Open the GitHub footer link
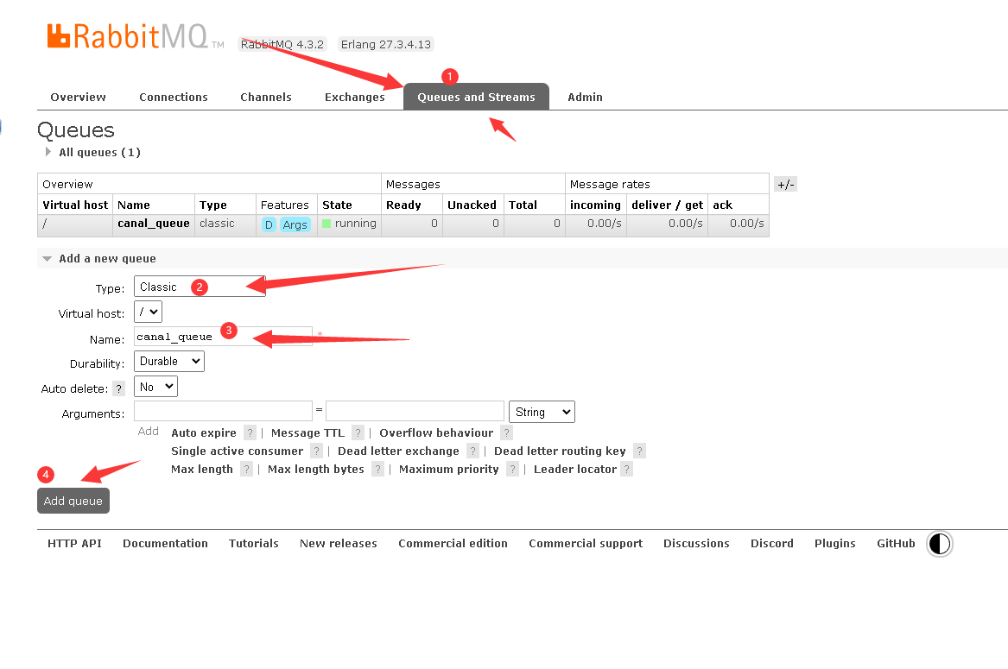Image resolution: width=1008 pixels, height=669 pixels. [x=896, y=544]
